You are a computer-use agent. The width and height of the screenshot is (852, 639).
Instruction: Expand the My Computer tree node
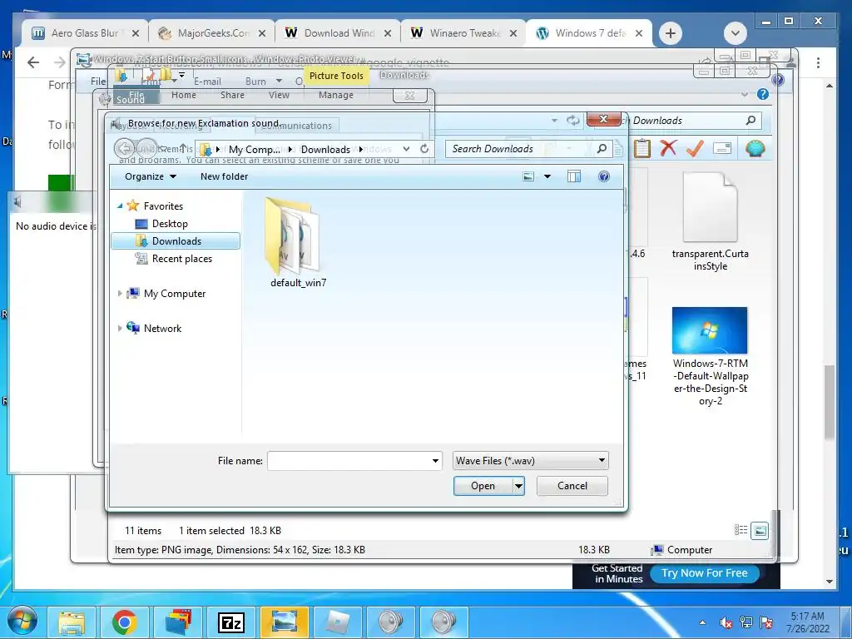[120, 294]
